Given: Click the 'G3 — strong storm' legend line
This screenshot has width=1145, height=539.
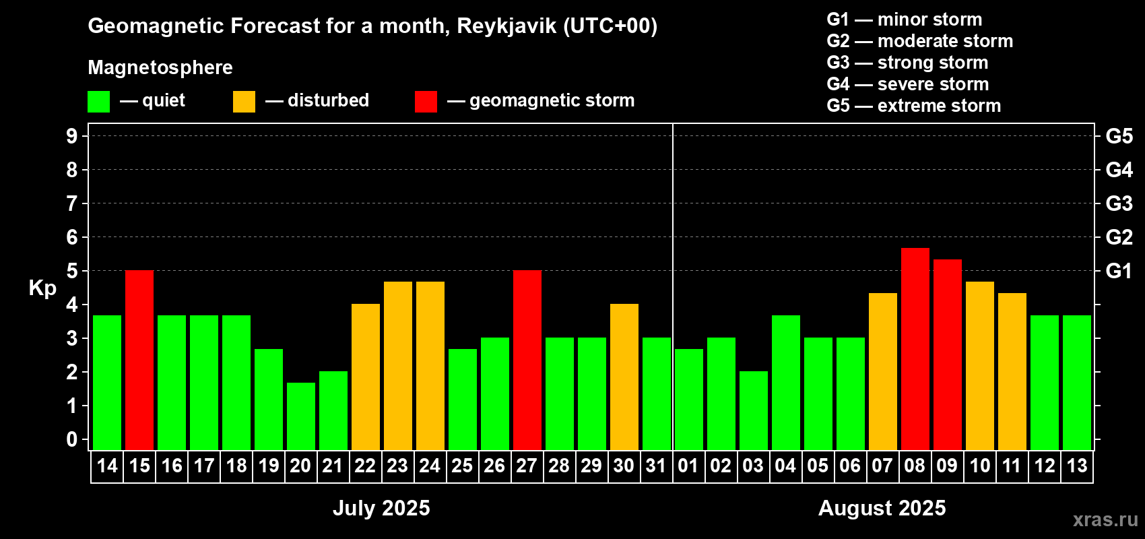Looking at the screenshot, I should [907, 63].
